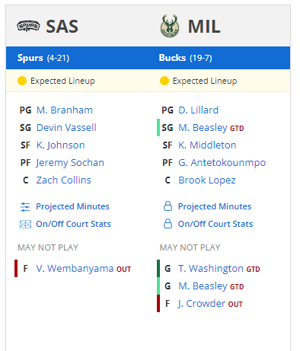Open D. Lillard's player link

tap(199, 110)
